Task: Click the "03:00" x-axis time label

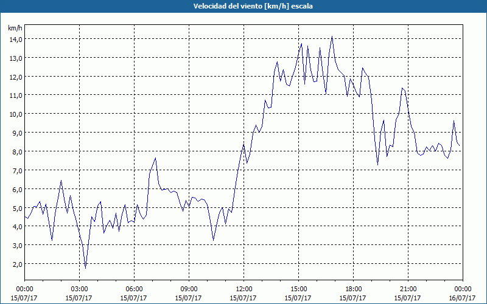Action: tap(79, 289)
